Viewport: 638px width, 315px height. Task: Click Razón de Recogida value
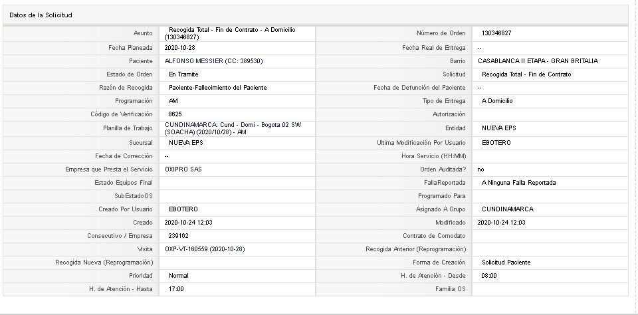pos(218,88)
